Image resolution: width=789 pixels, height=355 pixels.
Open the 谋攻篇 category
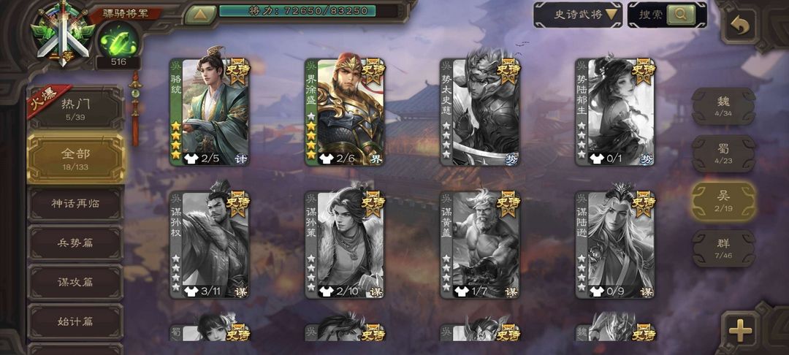click(75, 282)
